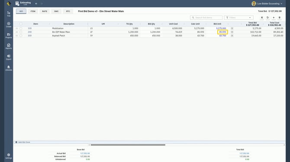Click Bid Unit cell 85.593

(x=222, y=32)
